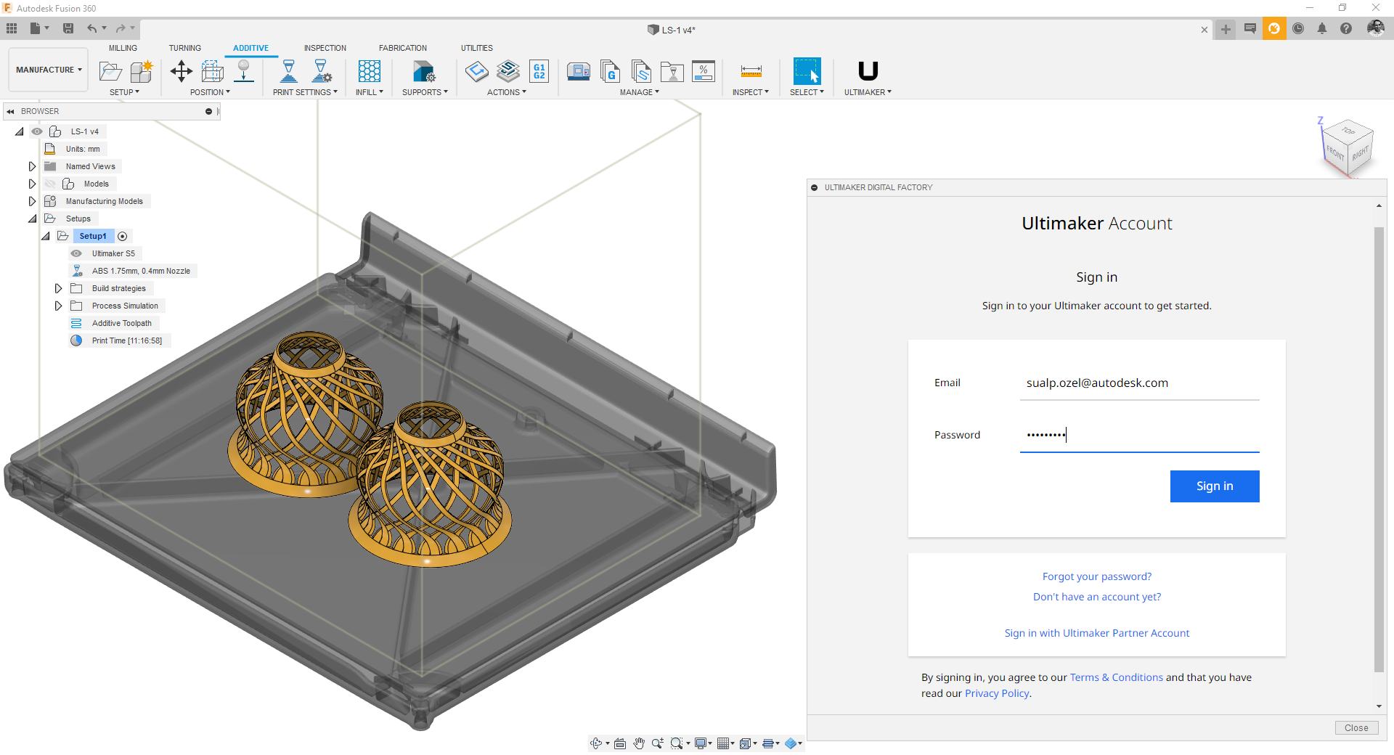This screenshot has width=1394, height=755.
Task: Hide the LS-1 v4 root component
Action: click(37, 131)
